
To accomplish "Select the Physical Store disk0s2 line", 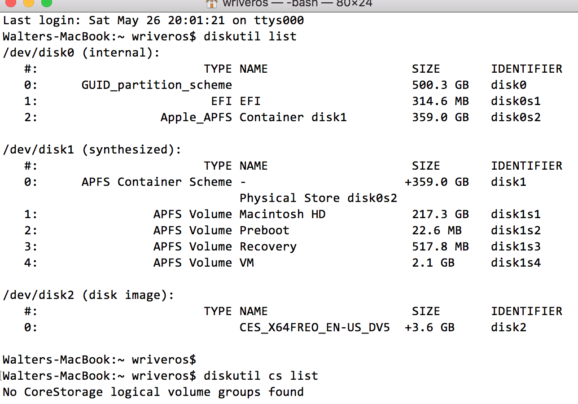I will 318,198.
